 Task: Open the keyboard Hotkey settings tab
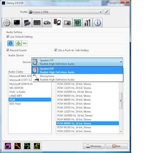(37, 23)
